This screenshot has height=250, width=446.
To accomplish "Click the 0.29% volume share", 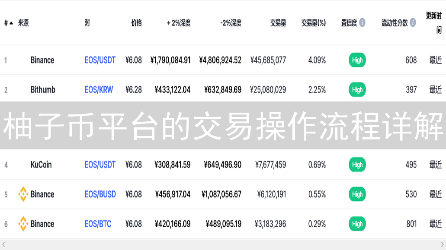I will (317, 224).
